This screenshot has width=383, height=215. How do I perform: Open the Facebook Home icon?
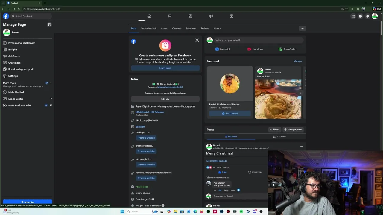[x=149, y=16]
